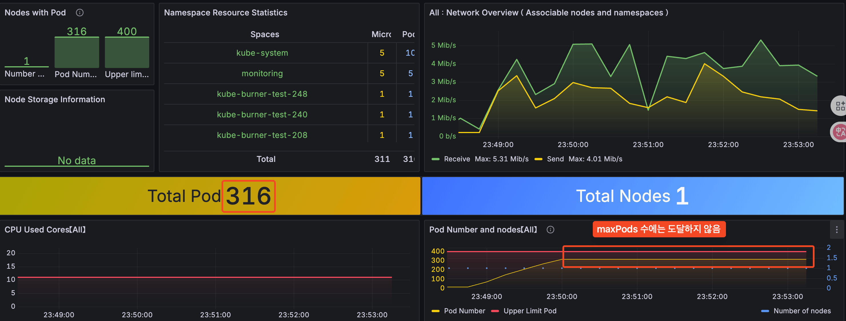Open the three-dot panel menu

837,229
